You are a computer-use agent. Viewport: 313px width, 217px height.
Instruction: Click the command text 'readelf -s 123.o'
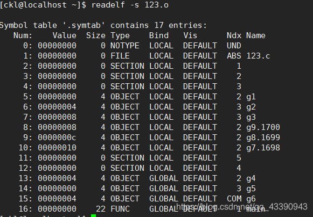130,5
